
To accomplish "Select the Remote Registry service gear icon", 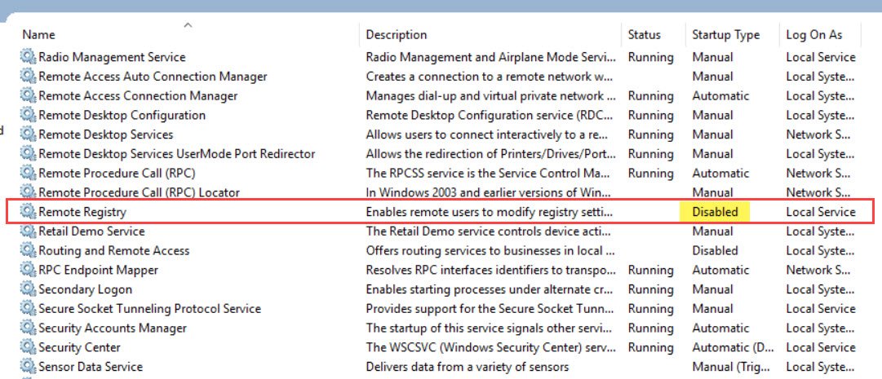I will coord(28,212).
